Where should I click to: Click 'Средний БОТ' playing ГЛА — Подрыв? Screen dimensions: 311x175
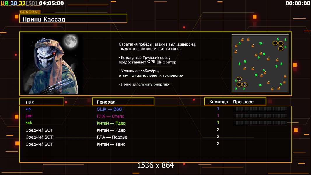39,137
